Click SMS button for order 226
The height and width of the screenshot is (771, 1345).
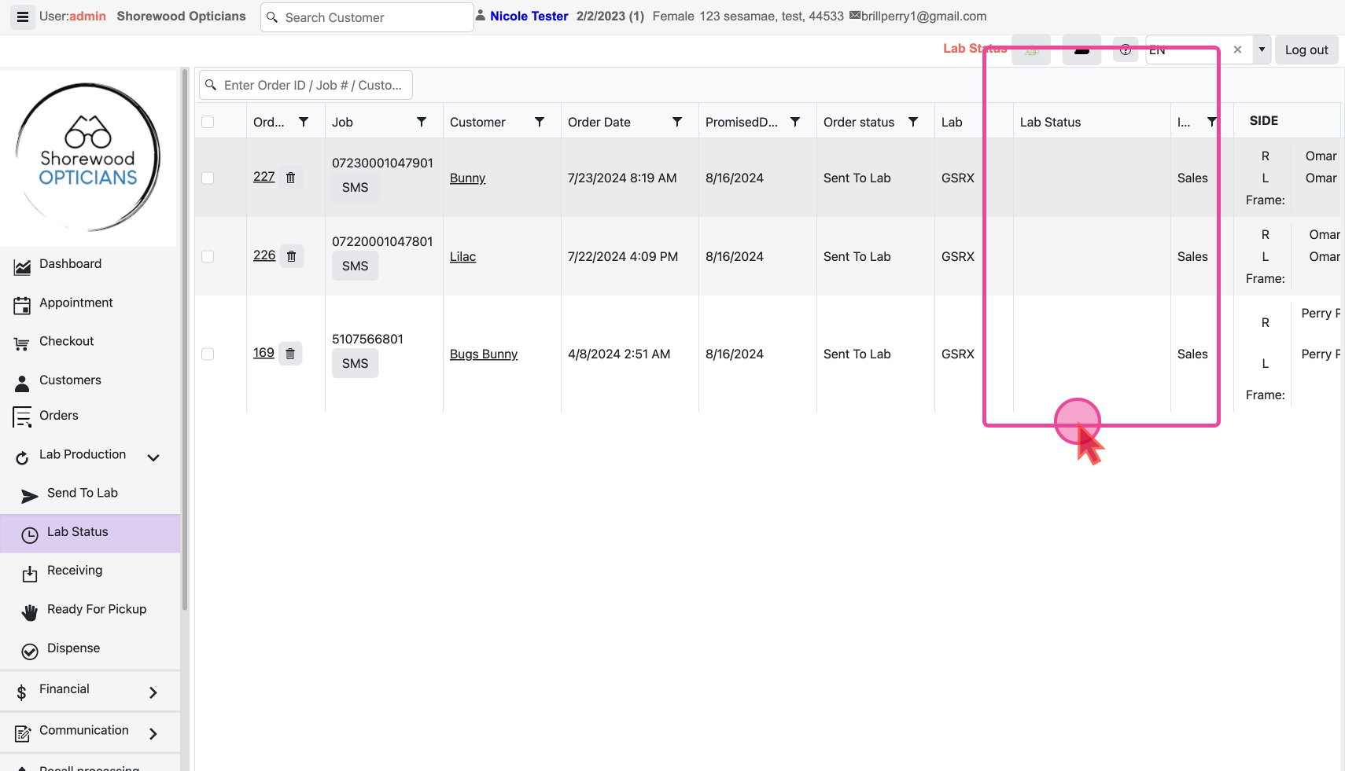click(355, 266)
